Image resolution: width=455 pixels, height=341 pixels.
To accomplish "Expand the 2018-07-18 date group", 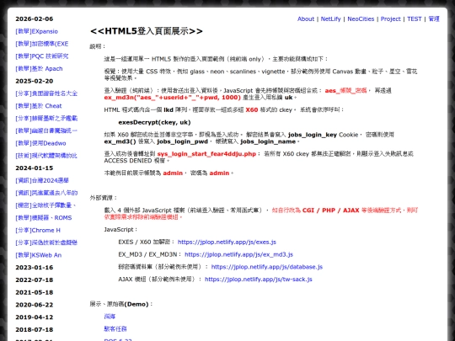I will pyautogui.click(x=35, y=330).
